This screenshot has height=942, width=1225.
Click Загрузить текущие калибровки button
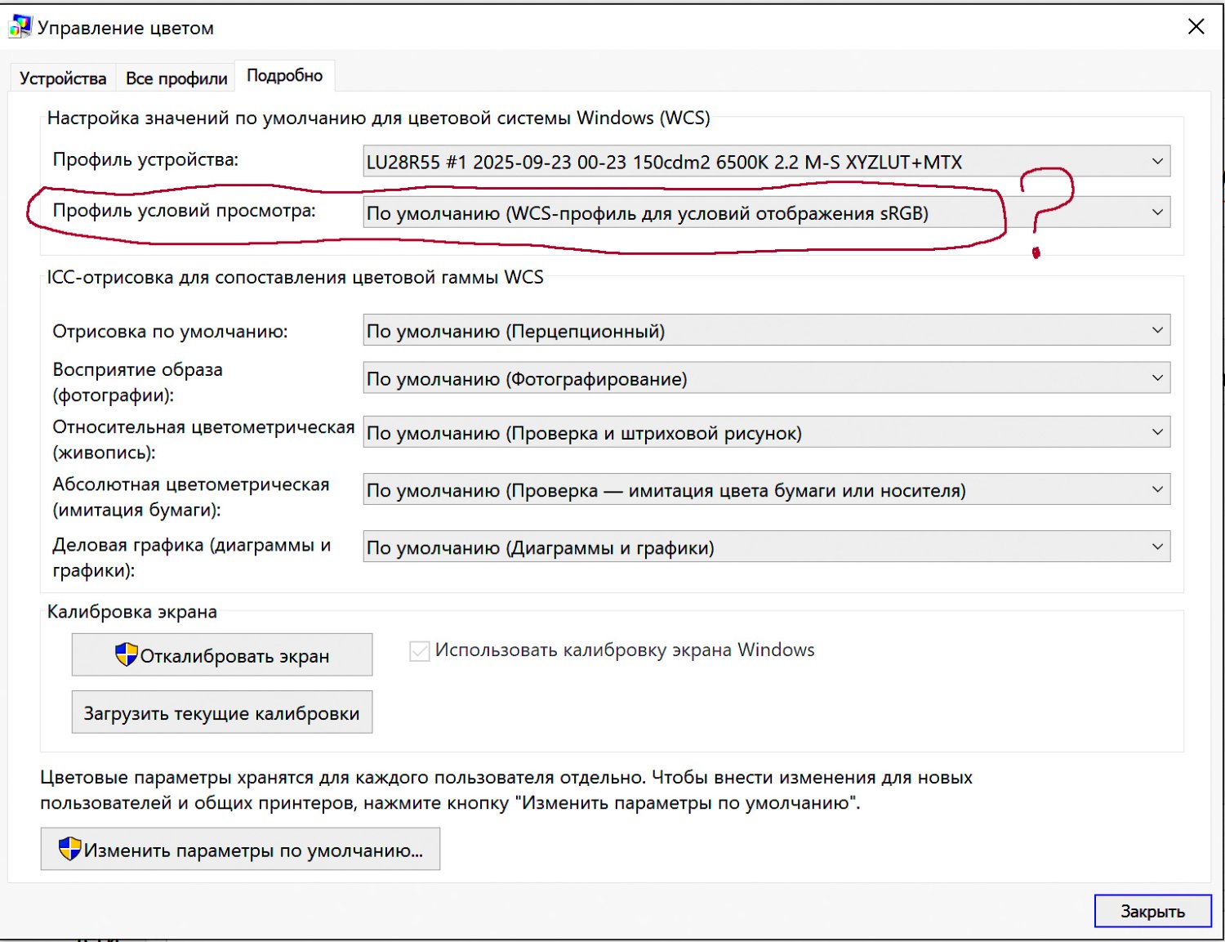(222, 712)
